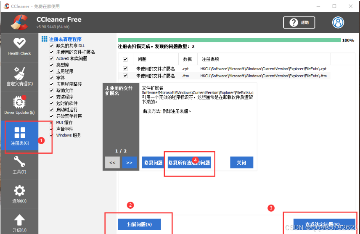
Task: Toggle select-all checkbox in results header
Action: click(x=125, y=59)
